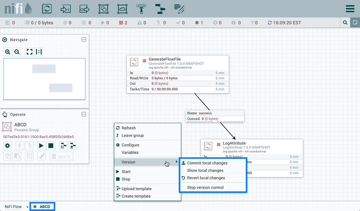The image size is (360, 211).
Task: Click NiFi Flow in the breadcrumb
Action: (13, 206)
